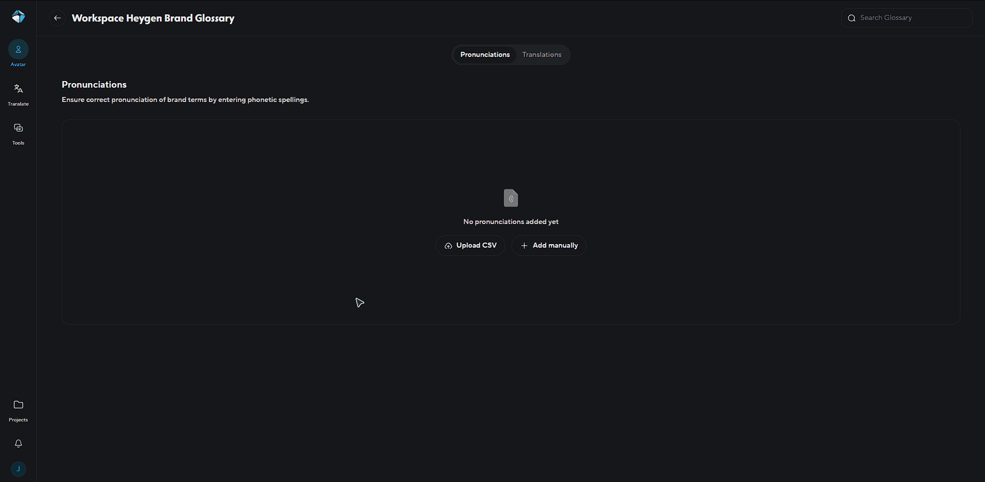Viewport: 985px width, 482px height.
Task: Click the plus icon beside Add manually
Action: pyautogui.click(x=524, y=246)
